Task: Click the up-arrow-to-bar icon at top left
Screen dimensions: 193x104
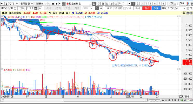Action: pos(6,4)
